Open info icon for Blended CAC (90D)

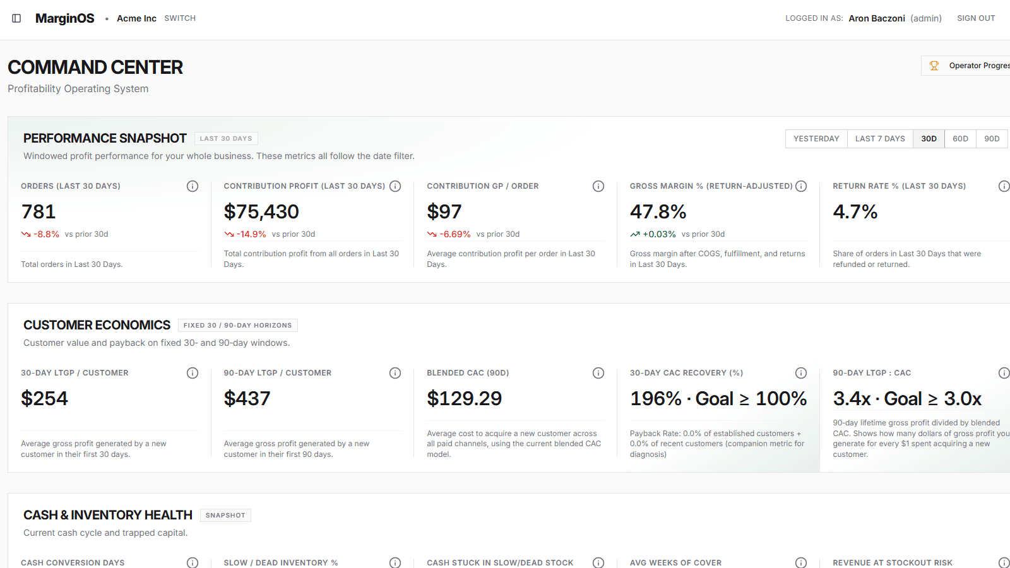pyautogui.click(x=598, y=373)
